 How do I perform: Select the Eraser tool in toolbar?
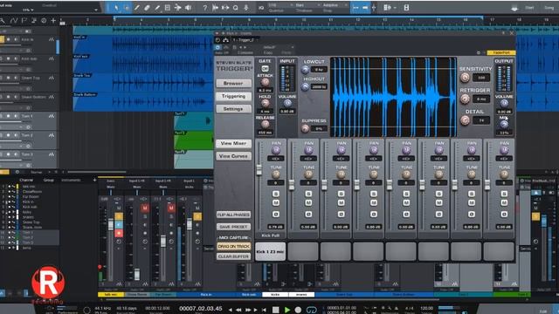pos(147,8)
